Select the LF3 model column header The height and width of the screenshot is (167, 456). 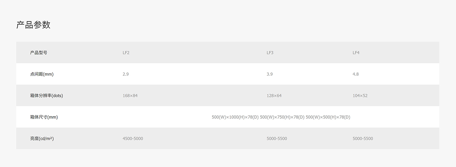[x=270, y=52]
